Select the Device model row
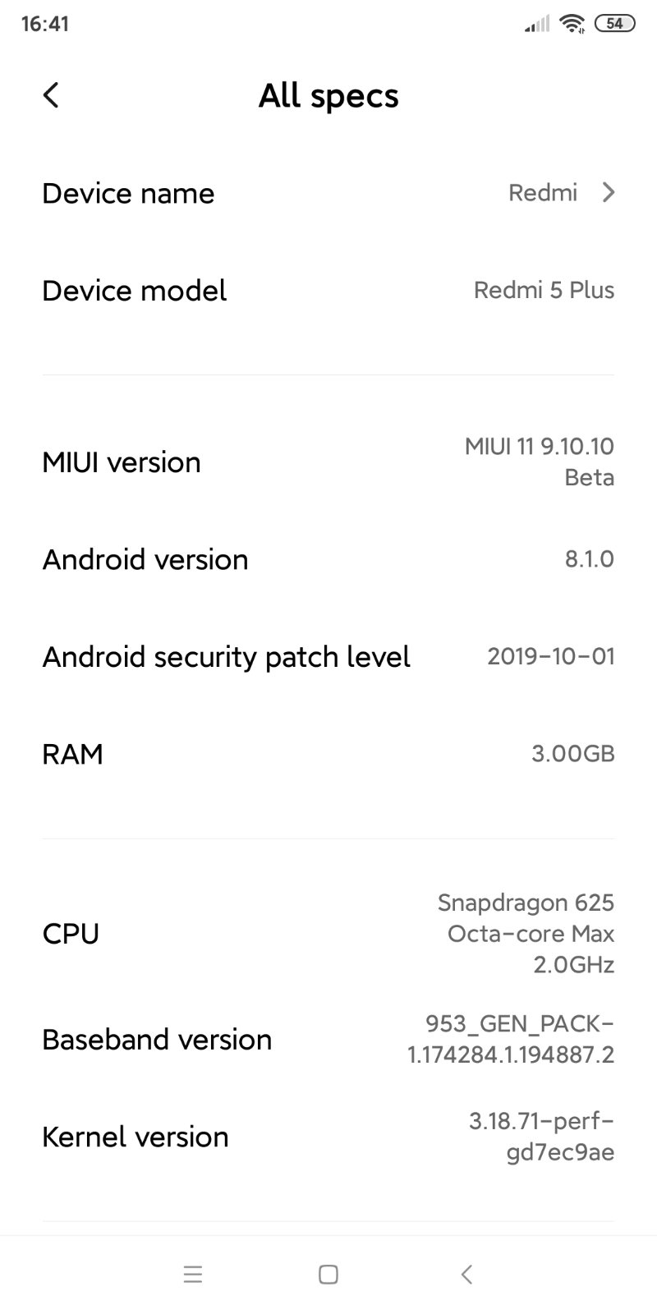Screen dimensions: 657x1314 328,291
